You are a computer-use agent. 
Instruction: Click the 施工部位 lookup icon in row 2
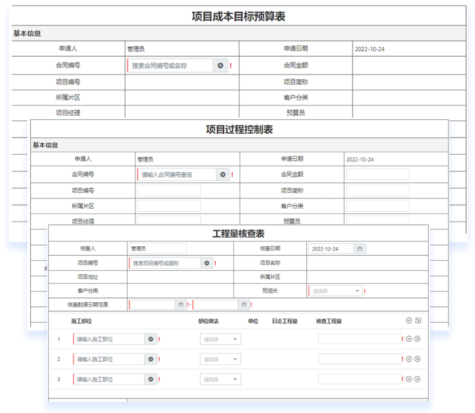pyautogui.click(x=151, y=359)
